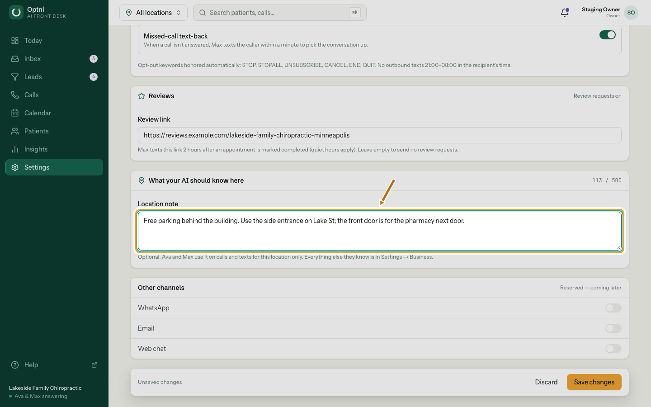The height and width of the screenshot is (407, 651).
Task: Click Save changes button
Action: click(594, 382)
